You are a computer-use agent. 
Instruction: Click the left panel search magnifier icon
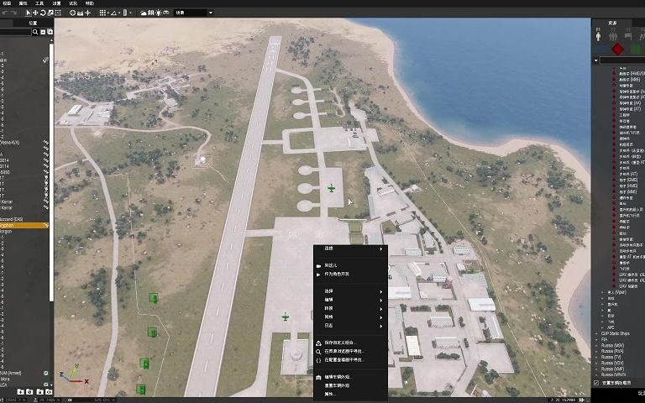(35, 32)
